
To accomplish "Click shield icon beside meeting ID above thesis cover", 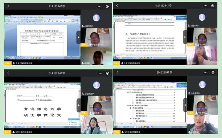I will point(64,73).
